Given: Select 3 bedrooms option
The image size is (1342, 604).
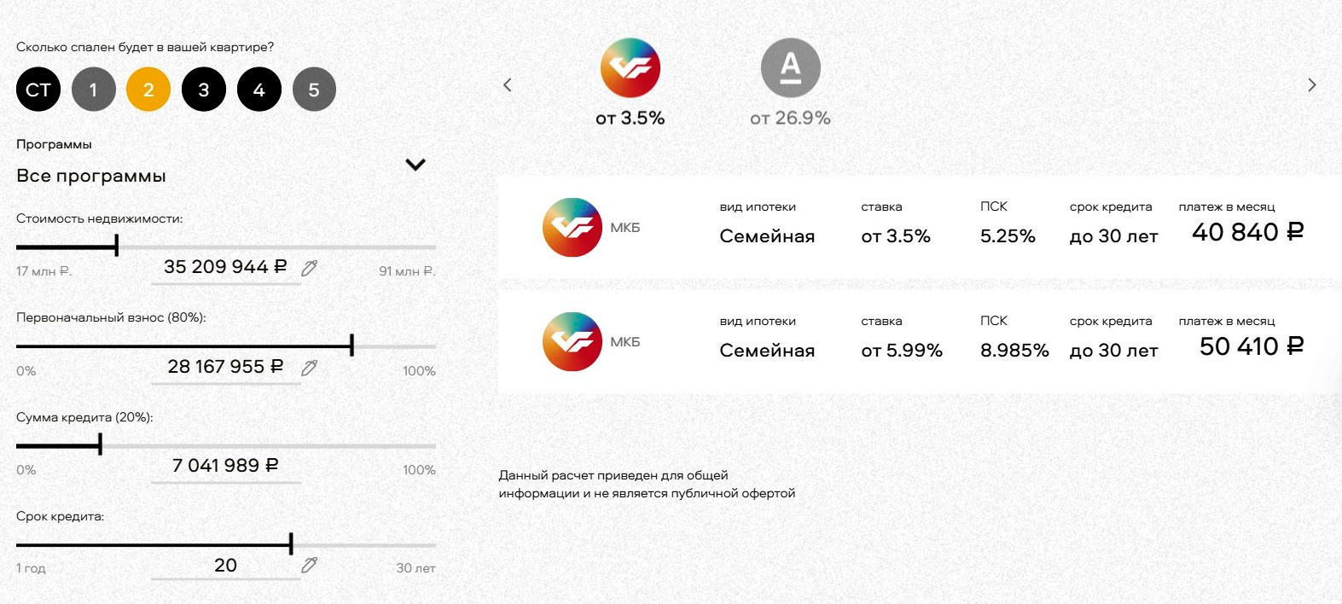Looking at the screenshot, I should [204, 90].
